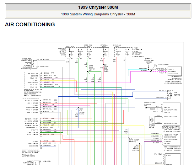Screen dimensions: 194x165
Task: Click the 'BLOWER MOTOR' label
Action: click(152, 126)
